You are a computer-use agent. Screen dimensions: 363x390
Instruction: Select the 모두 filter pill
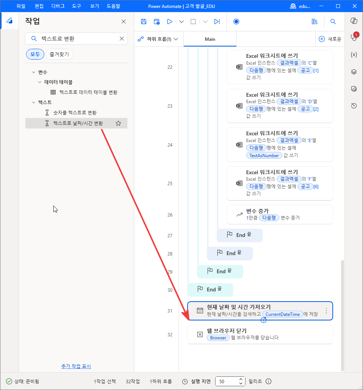35,54
